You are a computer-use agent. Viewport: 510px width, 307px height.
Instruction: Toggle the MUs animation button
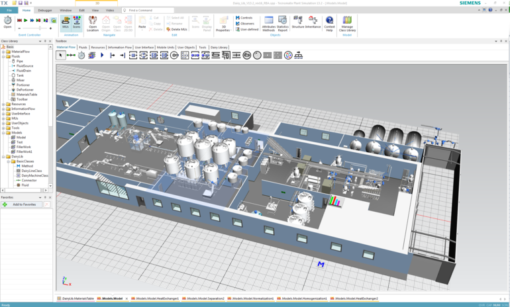click(x=66, y=22)
